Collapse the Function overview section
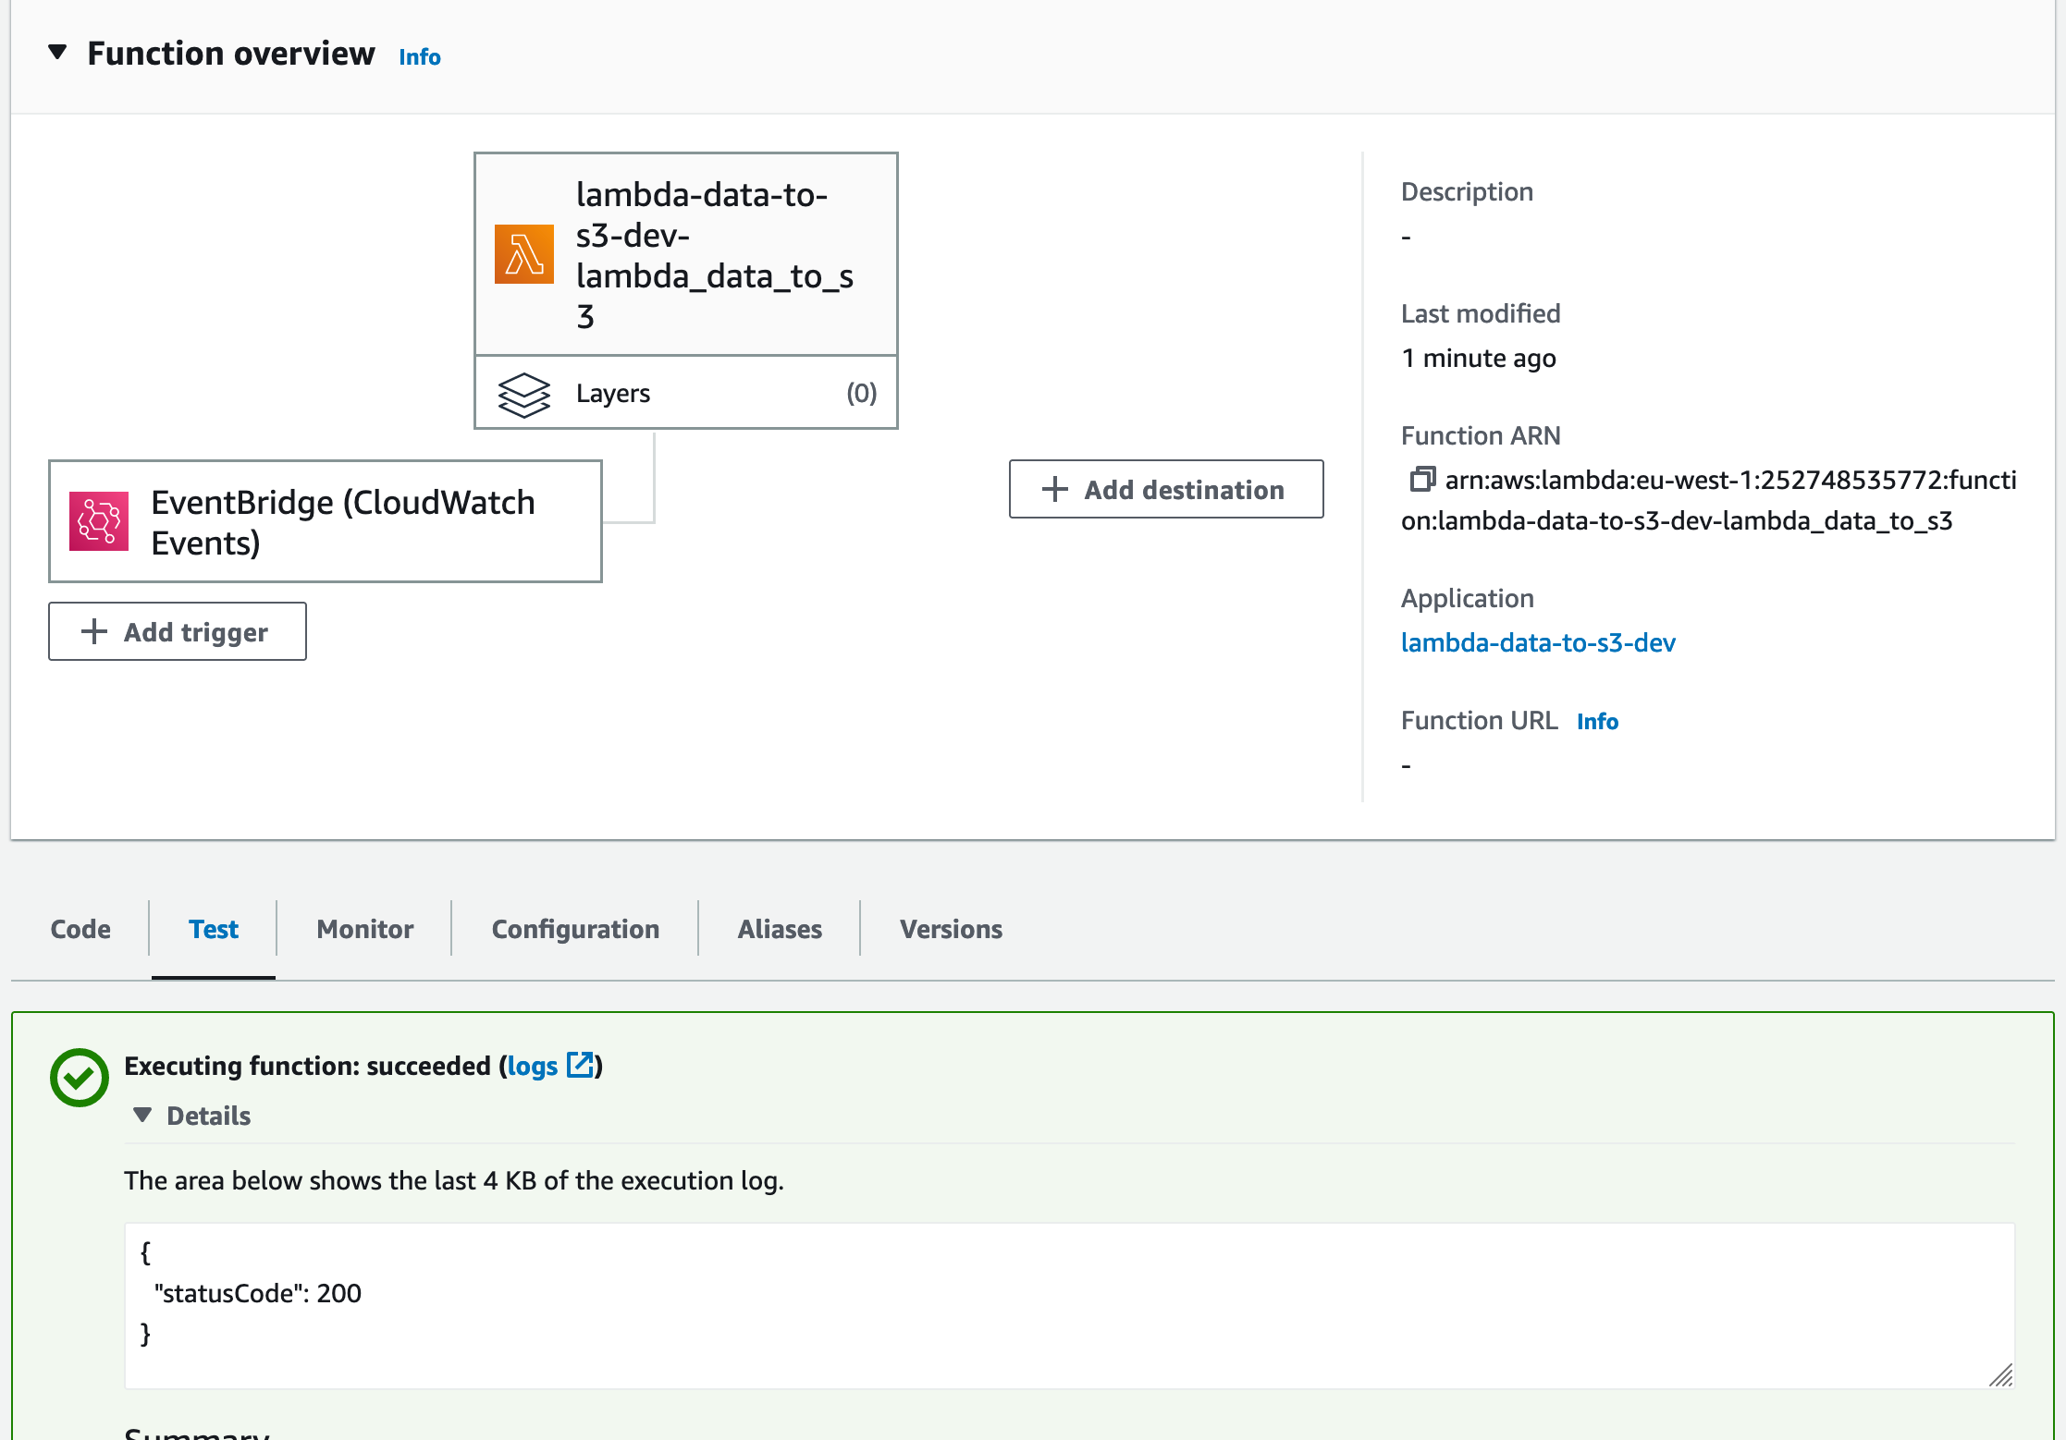This screenshot has height=1440, width=2066. click(x=57, y=53)
